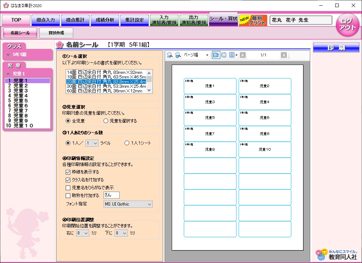The image size is (362, 263).
Task: Collapse the 児童1 student list chevron
Action: [8, 74]
